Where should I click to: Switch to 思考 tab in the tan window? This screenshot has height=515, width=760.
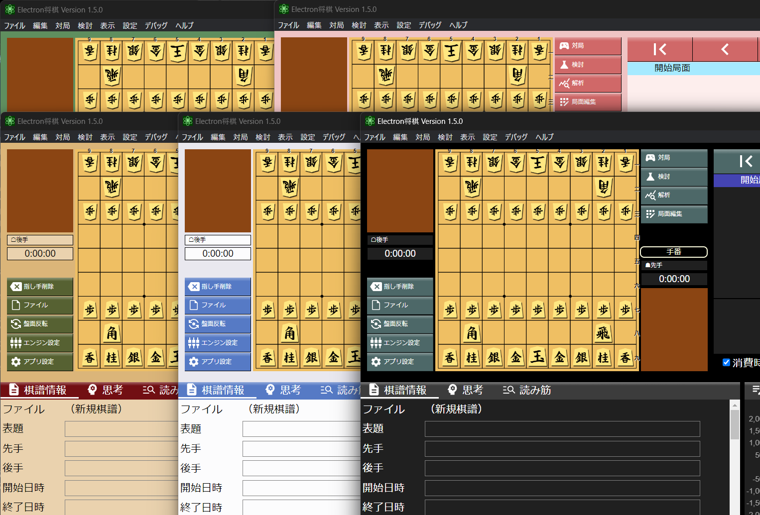tap(106, 390)
